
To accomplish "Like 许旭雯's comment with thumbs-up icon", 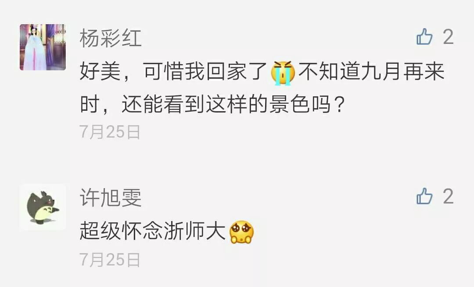I will click(x=424, y=196).
